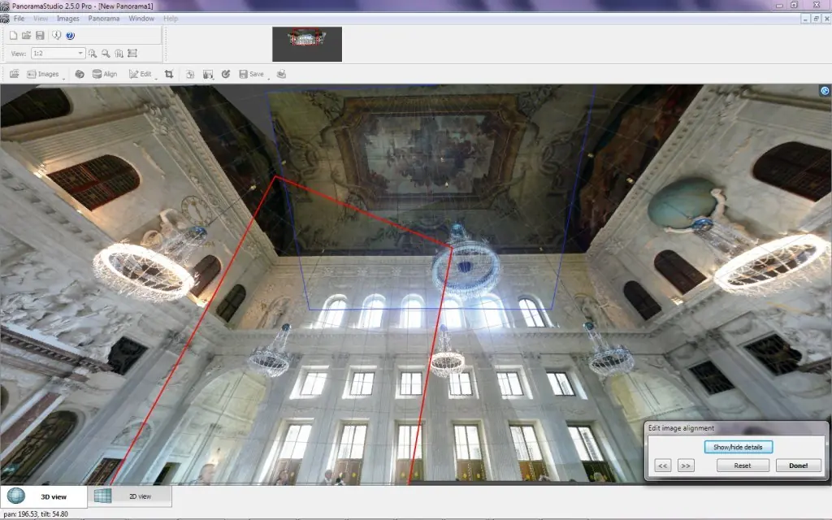
Task: Click the render panorama icon after Crop
Action: pyautogui.click(x=190, y=74)
